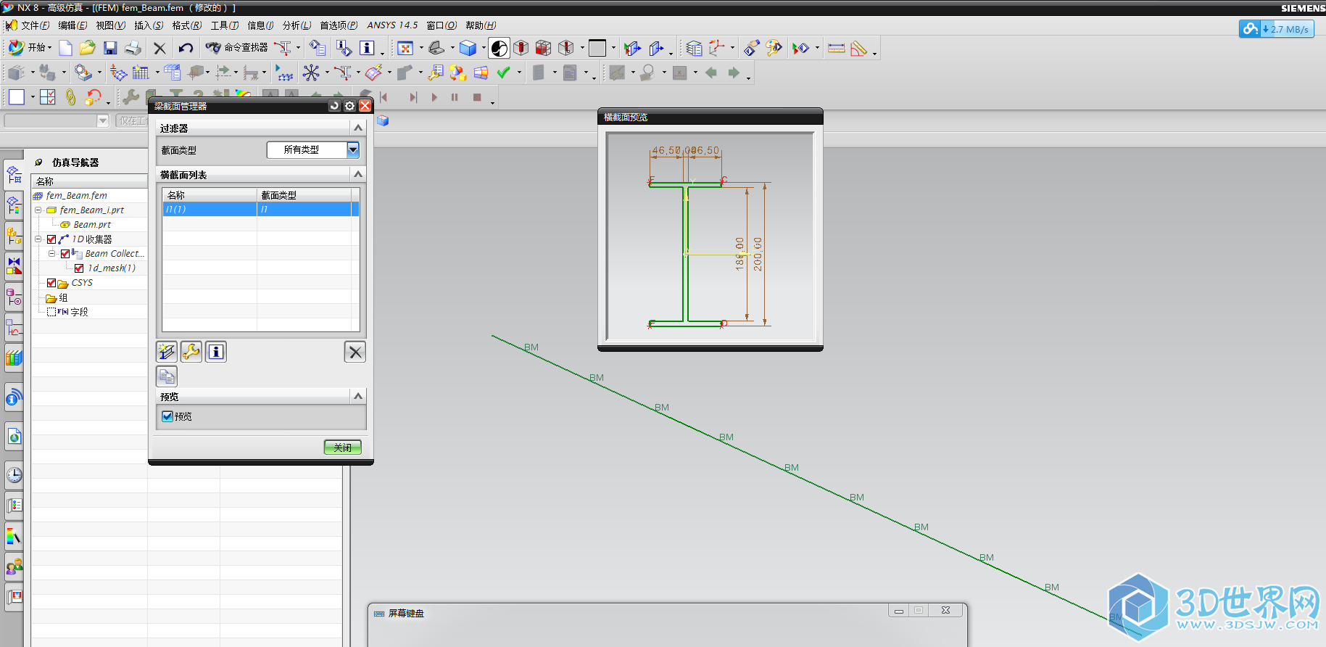Click the black and white face analysis icon

tap(499, 48)
